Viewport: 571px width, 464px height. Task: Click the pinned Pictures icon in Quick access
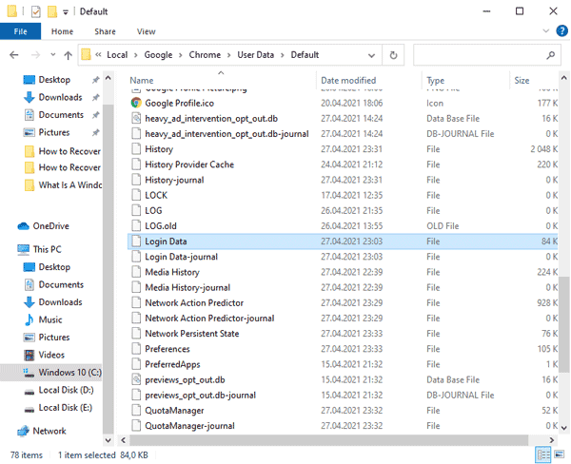point(29,132)
